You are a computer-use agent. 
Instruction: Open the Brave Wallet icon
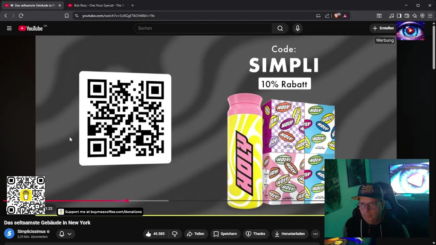(407, 16)
